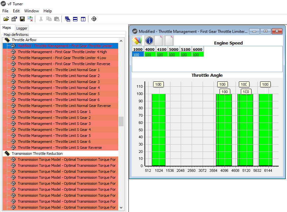
Task: Cascade windows using the toolbar icon
Action: (x=67, y=19)
